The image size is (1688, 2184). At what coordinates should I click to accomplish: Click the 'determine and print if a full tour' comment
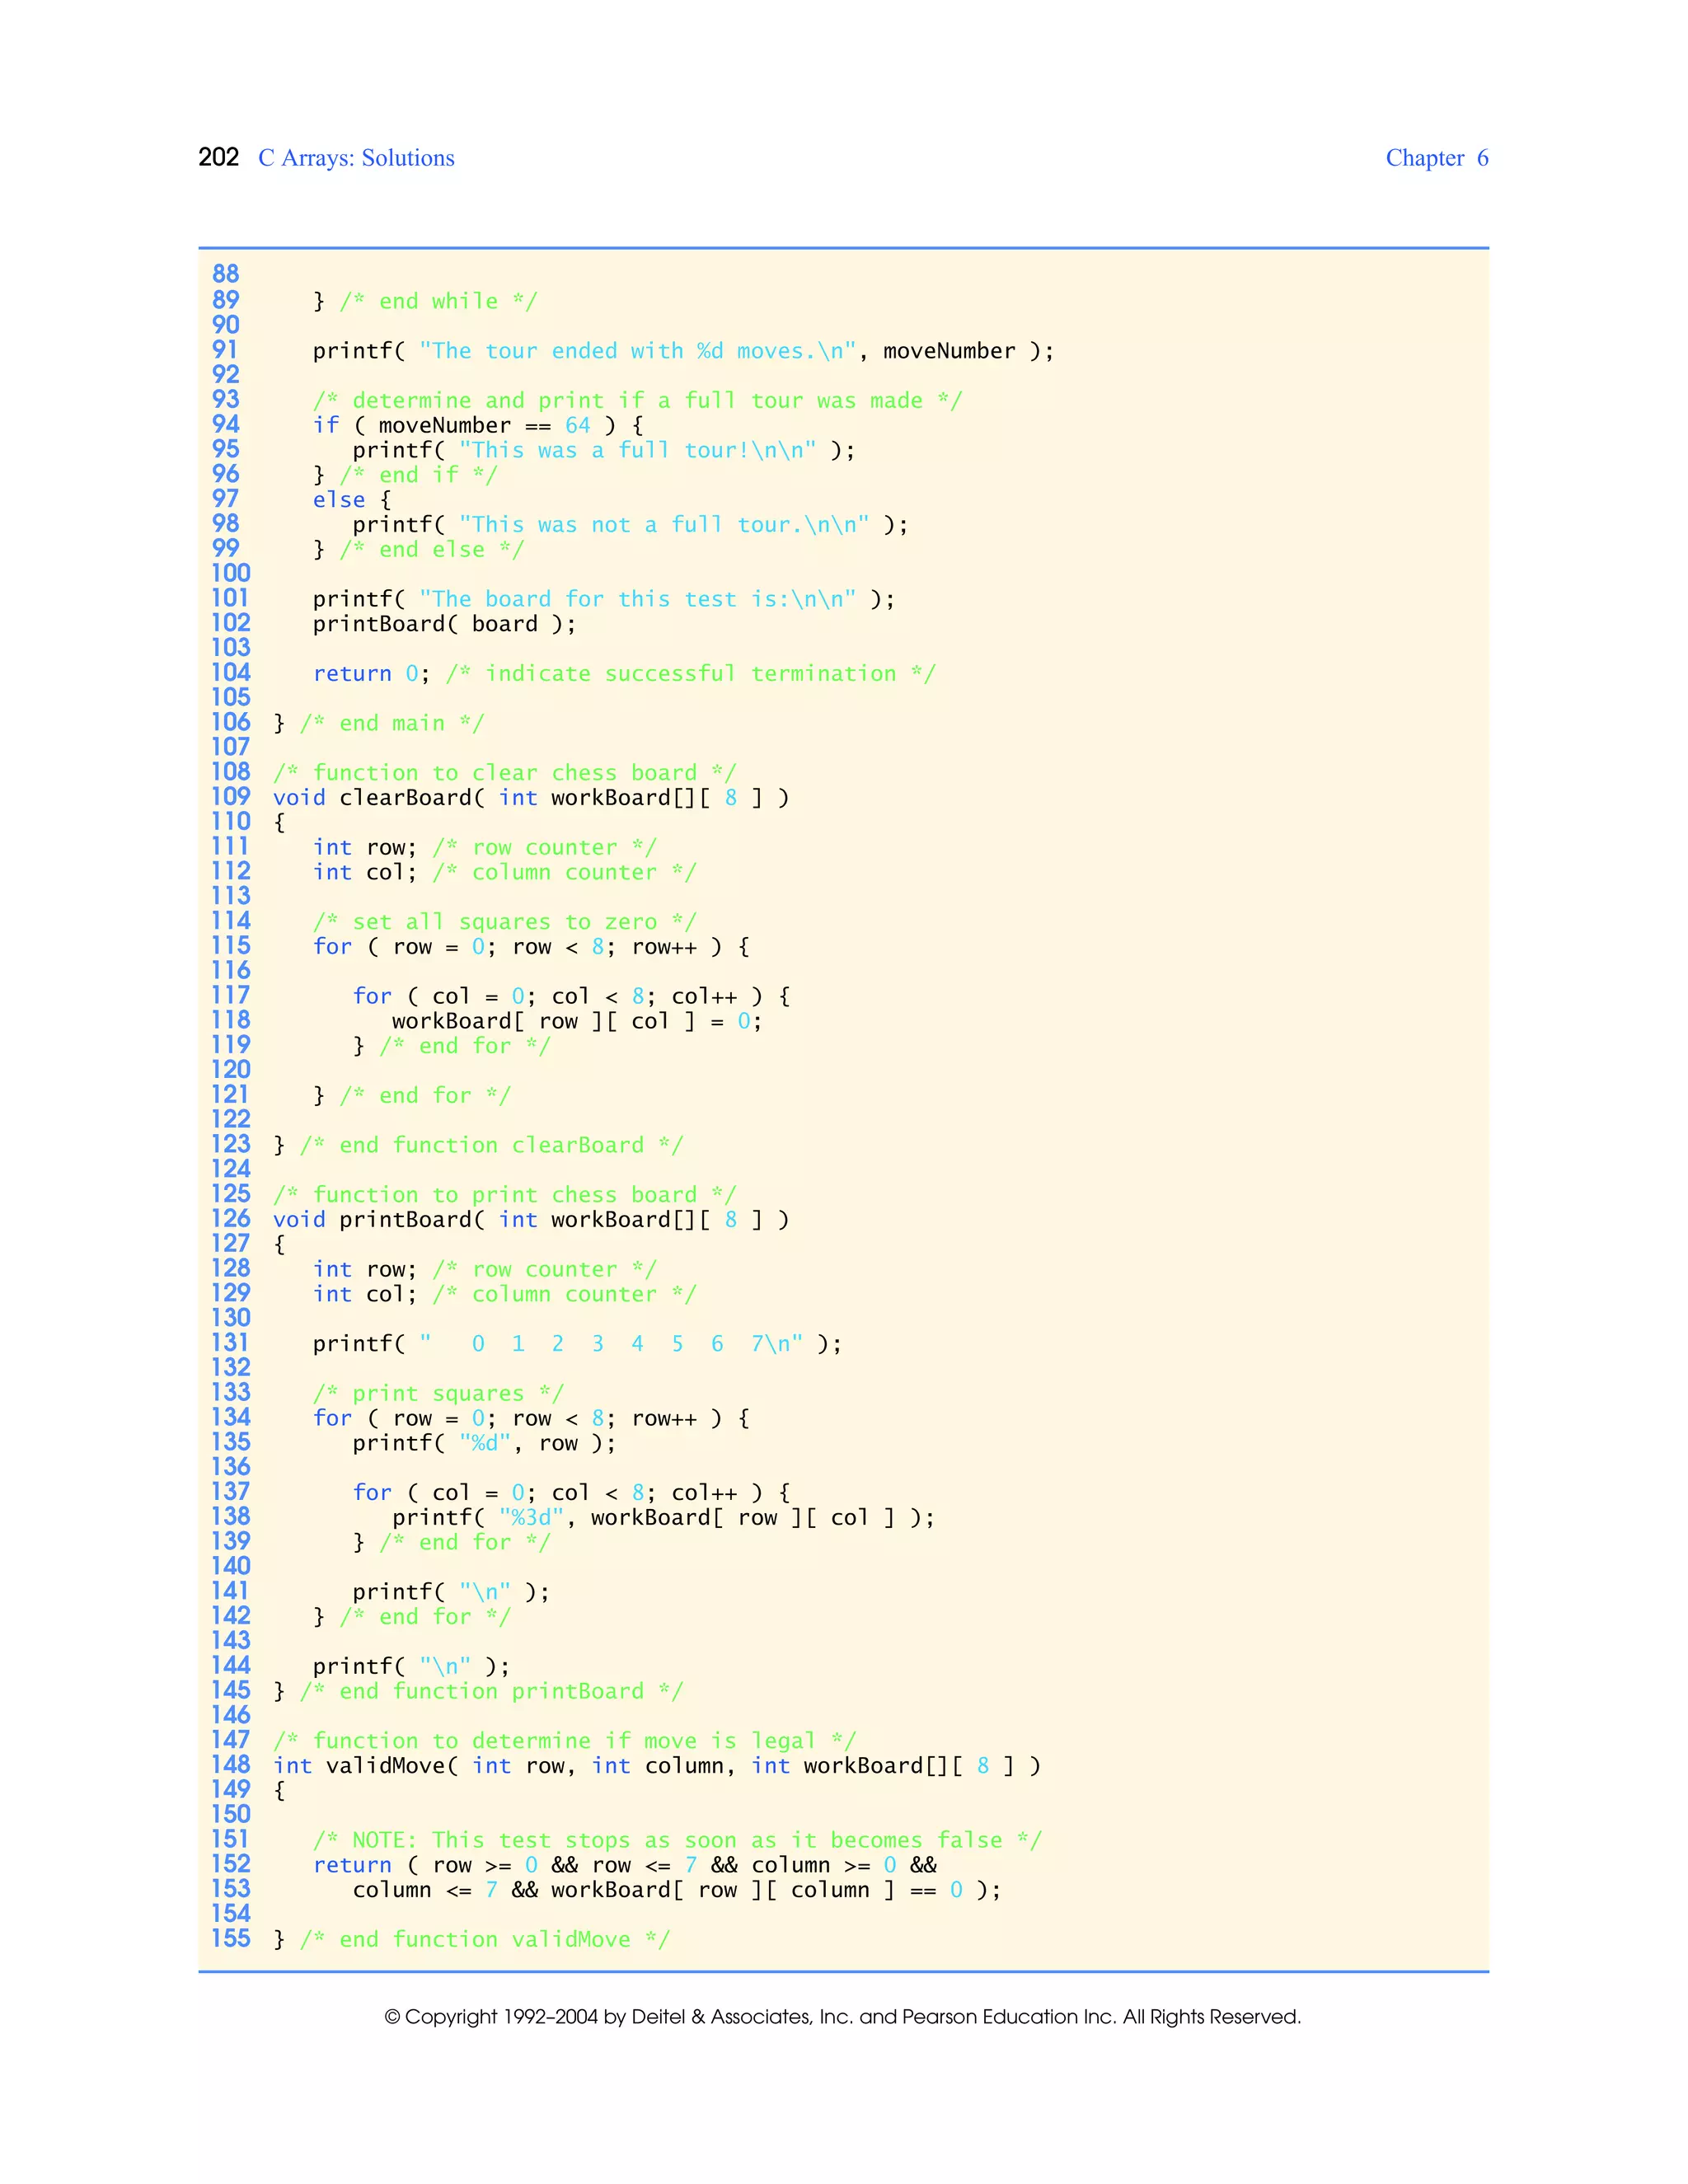(x=637, y=401)
